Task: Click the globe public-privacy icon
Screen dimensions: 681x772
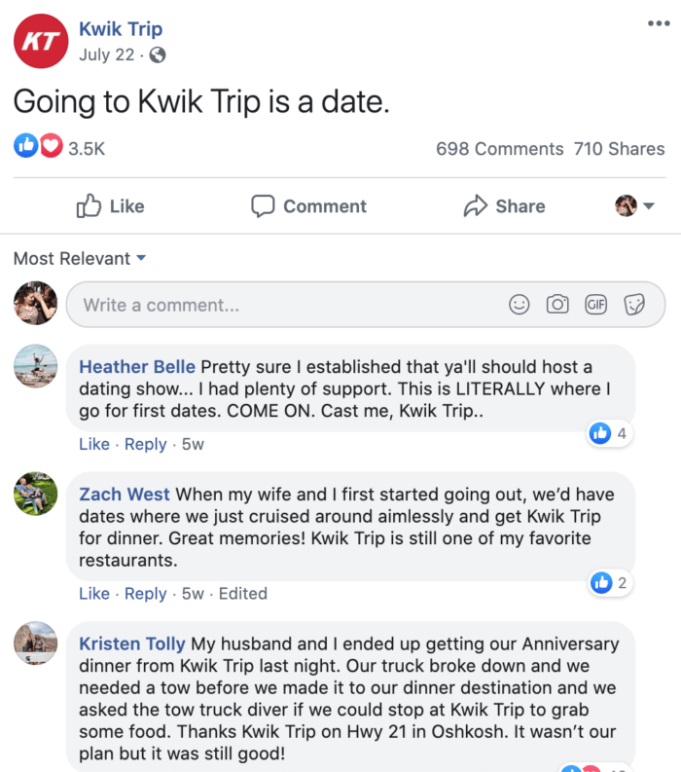Action: (157, 55)
